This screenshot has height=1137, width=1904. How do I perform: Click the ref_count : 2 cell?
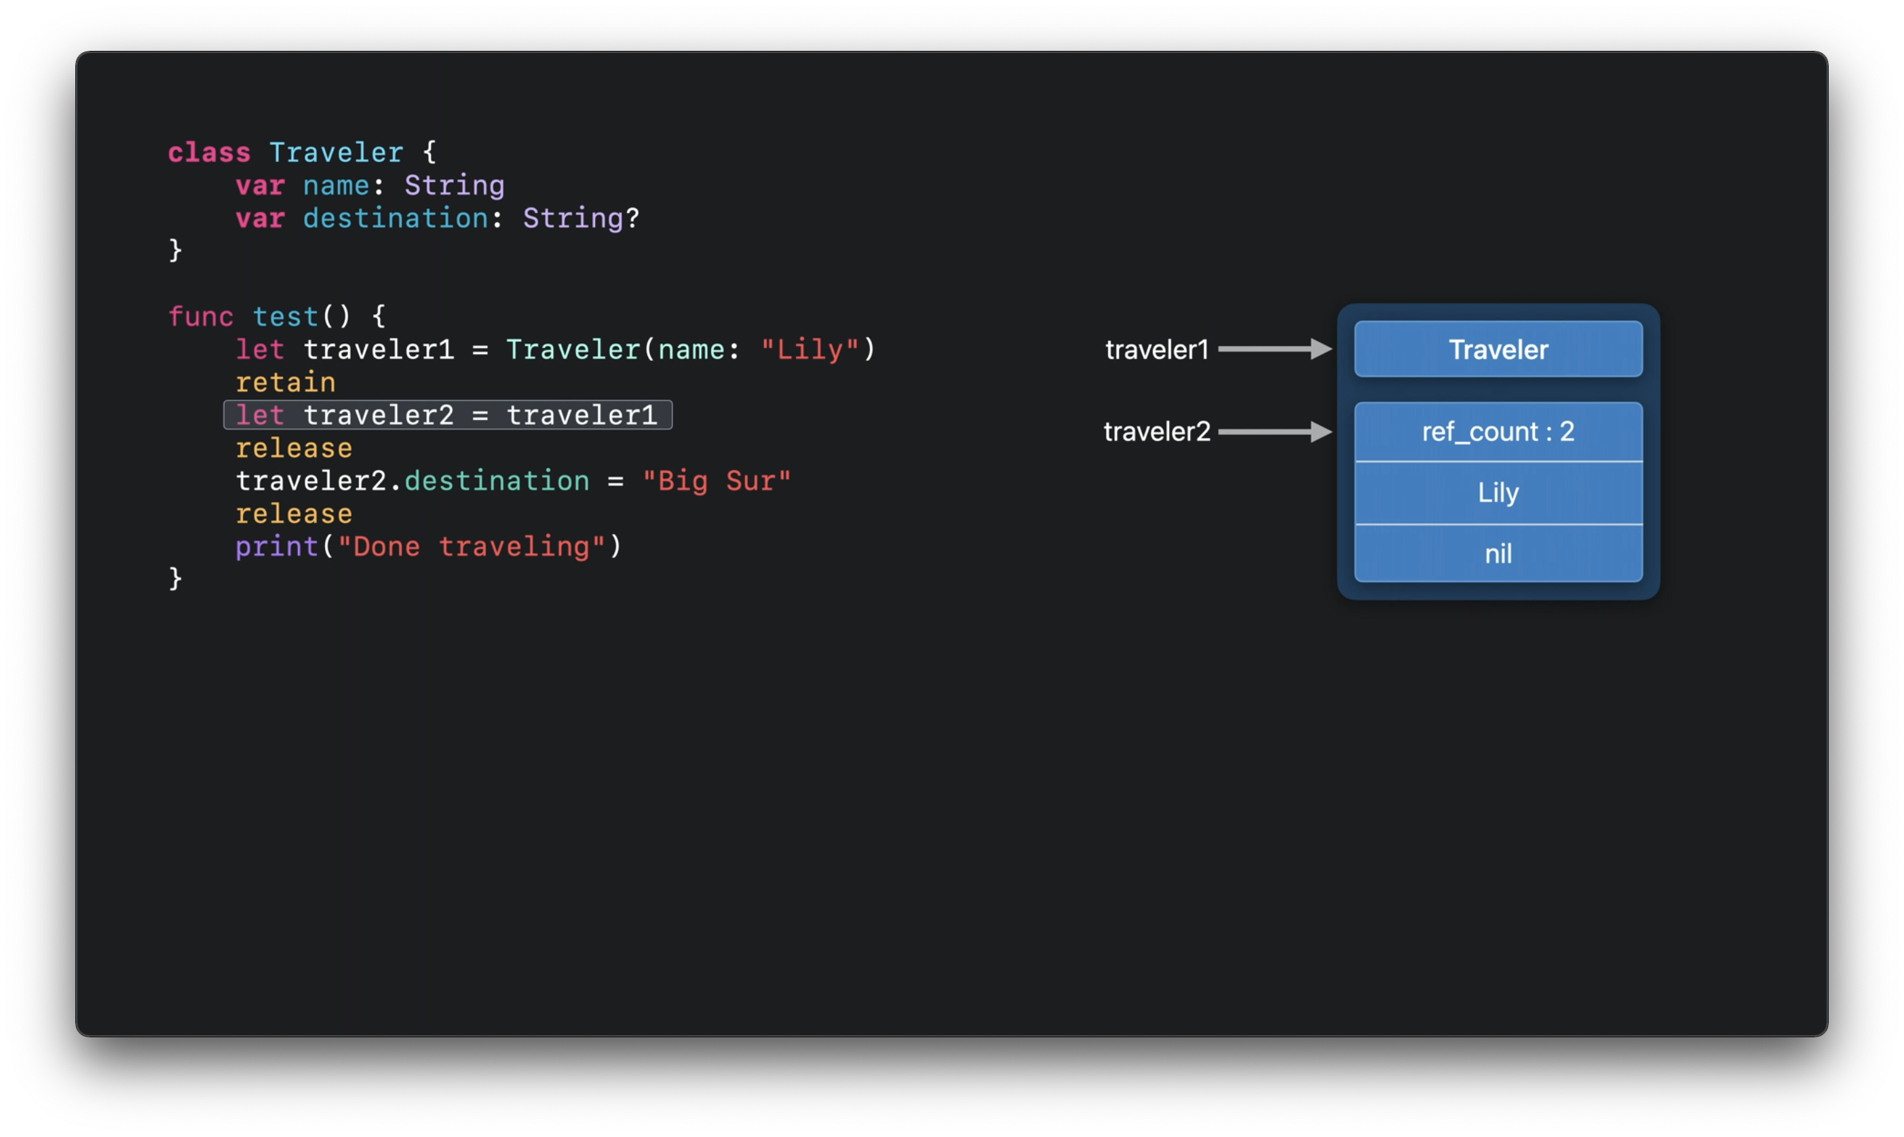(x=1498, y=432)
